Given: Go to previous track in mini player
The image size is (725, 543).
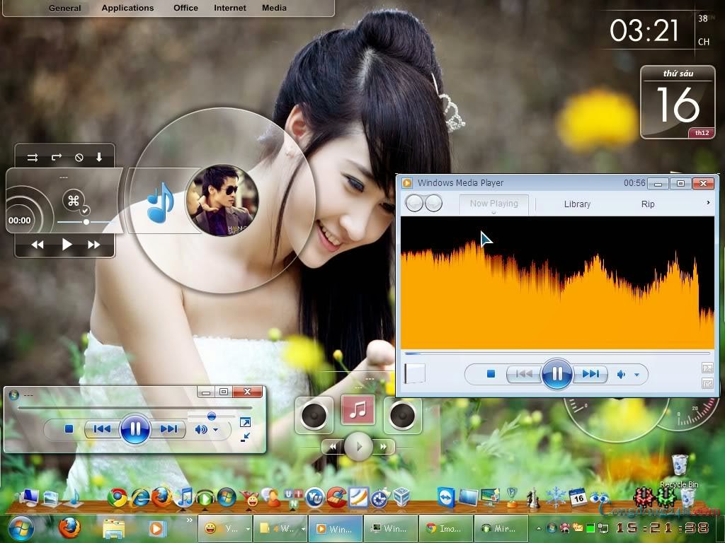Looking at the screenshot, I should pyautogui.click(x=102, y=429).
